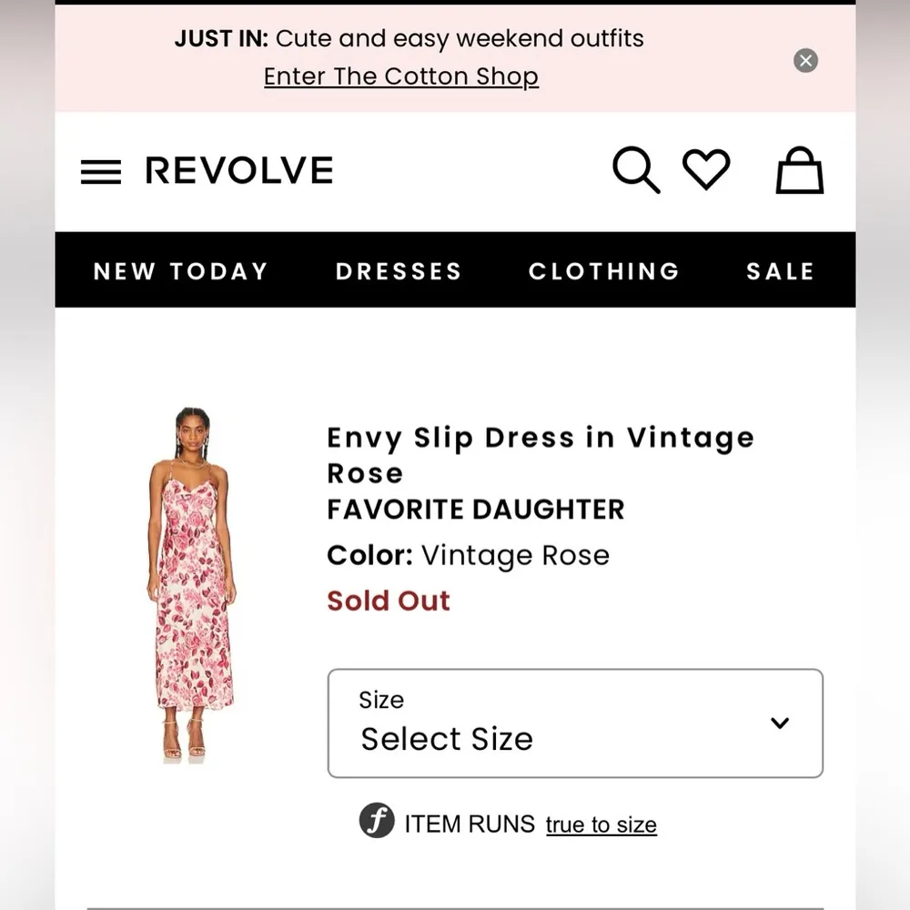Toggle the wishlist icon for saved items

click(x=707, y=169)
